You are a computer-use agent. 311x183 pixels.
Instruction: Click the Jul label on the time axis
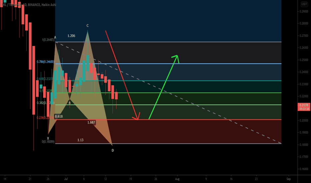[66, 179]
